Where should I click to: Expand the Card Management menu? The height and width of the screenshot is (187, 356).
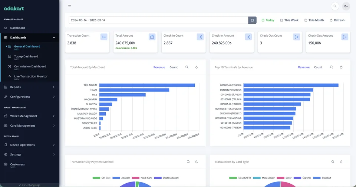[30, 126]
